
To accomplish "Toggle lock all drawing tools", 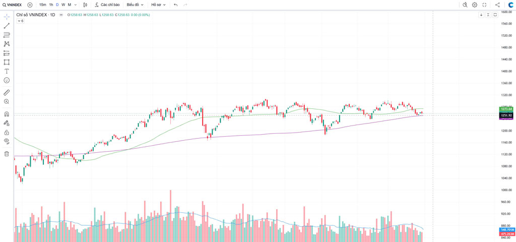I will [x=7, y=132].
